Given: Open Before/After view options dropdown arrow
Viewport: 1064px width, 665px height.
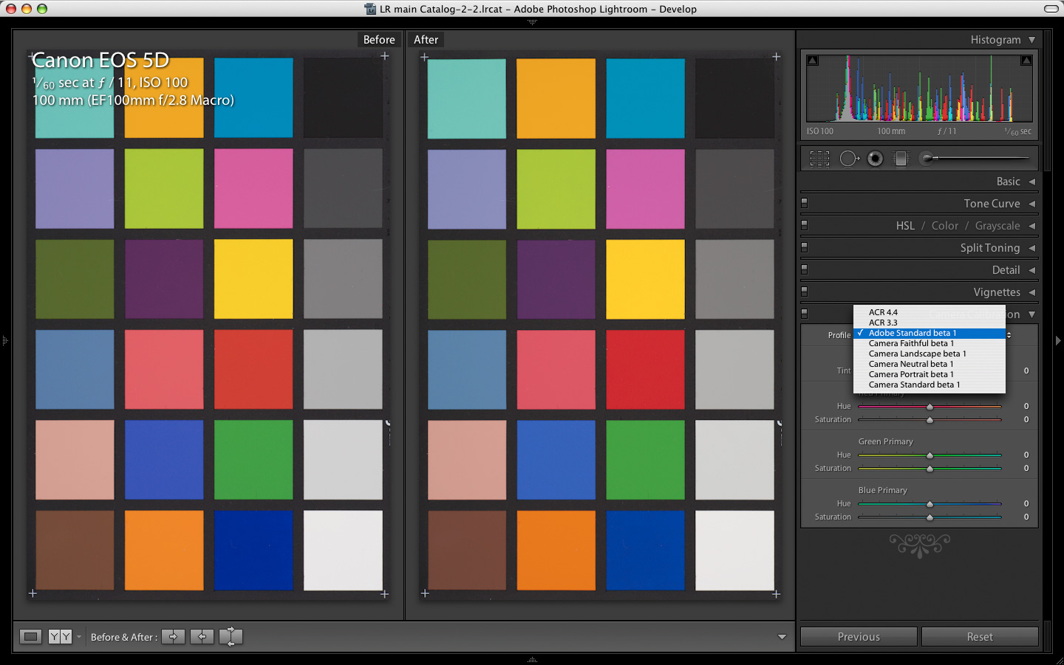Looking at the screenshot, I should click(79, 636).
